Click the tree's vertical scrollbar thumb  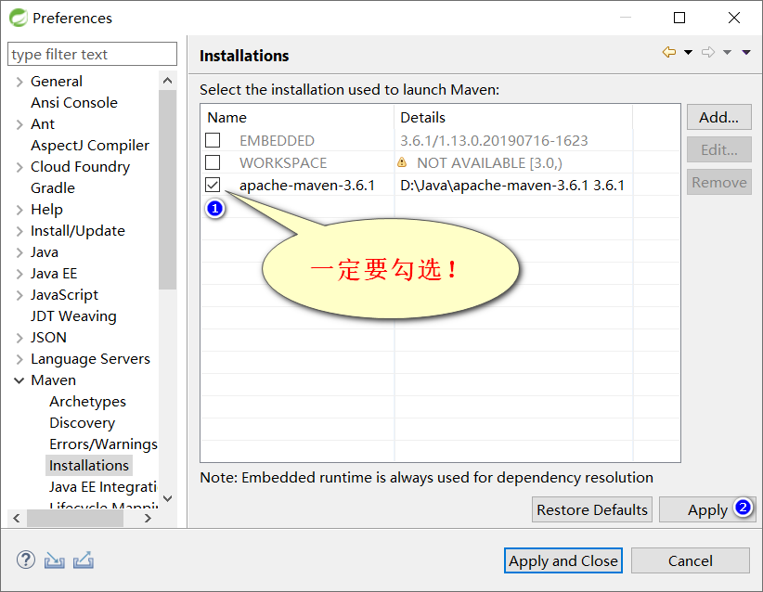(x=167, y=189)
